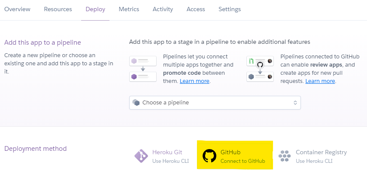Screen dimensions: 367x174
Task: Click the Container Registry hexagons icon
Action: 285,156
